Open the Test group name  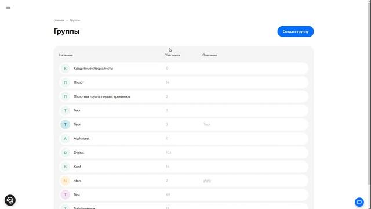pyautogui.click(x=77, y=194)
